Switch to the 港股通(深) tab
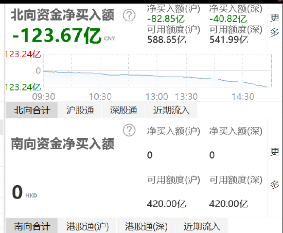The height and width of the screenshot is (233, 283). click(146, 226)
